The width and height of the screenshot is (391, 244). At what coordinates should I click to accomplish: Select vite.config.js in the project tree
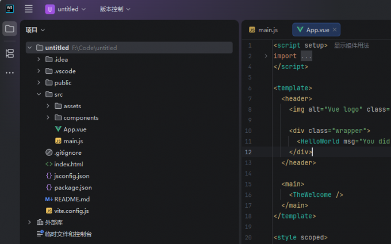71,211
